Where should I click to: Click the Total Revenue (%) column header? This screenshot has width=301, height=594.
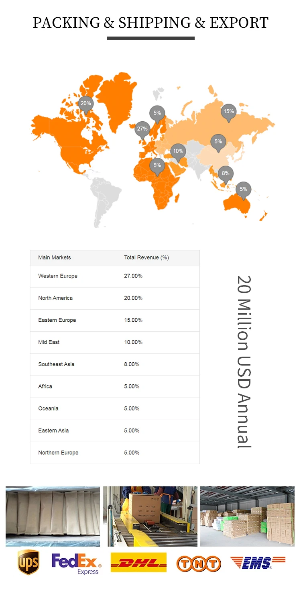[146, 257]
